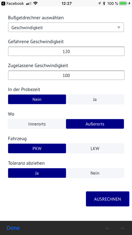Screen dimensions: 132x235
Task: Select PKW as Fahrzeug
Action: point(37,148)
